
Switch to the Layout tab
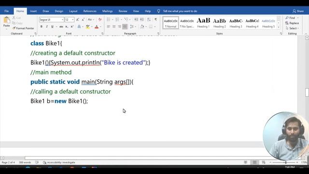click(x=73, y=11)
